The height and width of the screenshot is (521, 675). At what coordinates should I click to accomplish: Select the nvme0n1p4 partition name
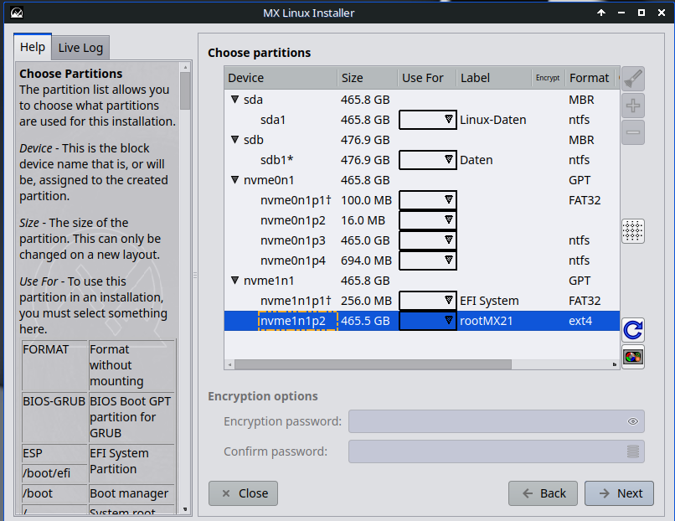[293, 260]
